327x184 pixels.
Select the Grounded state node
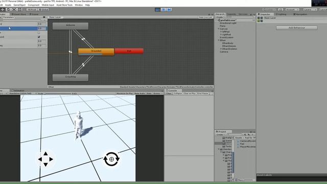96,52
